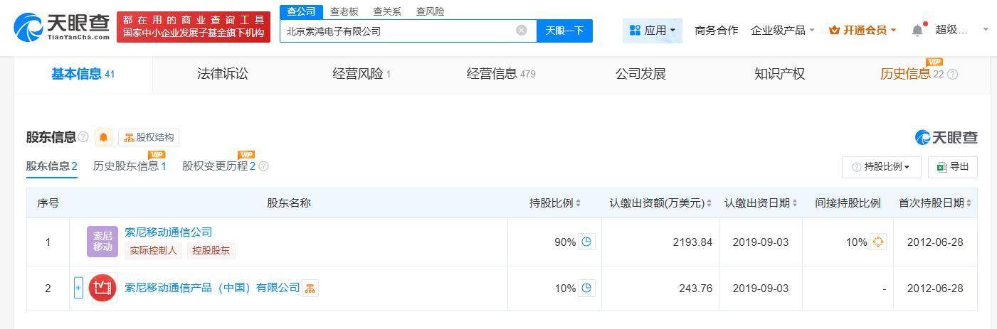
Task: Select the 查关系 search tab
Action: (387, 11)
